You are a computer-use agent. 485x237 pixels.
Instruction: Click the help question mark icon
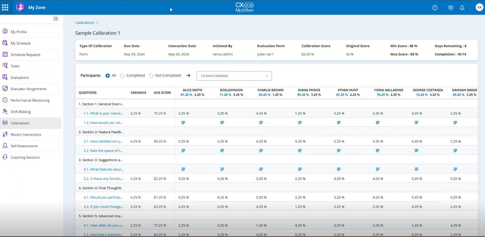pyautogui.click(x=435, y=8)
